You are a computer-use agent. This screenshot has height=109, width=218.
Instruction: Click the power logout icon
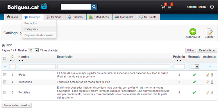212,7
